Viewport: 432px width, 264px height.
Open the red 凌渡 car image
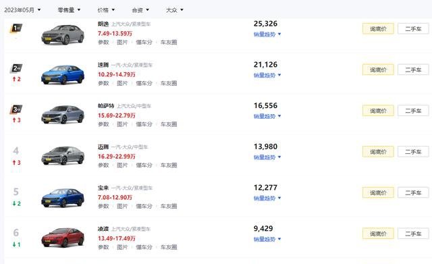click(x=63, y=238)
